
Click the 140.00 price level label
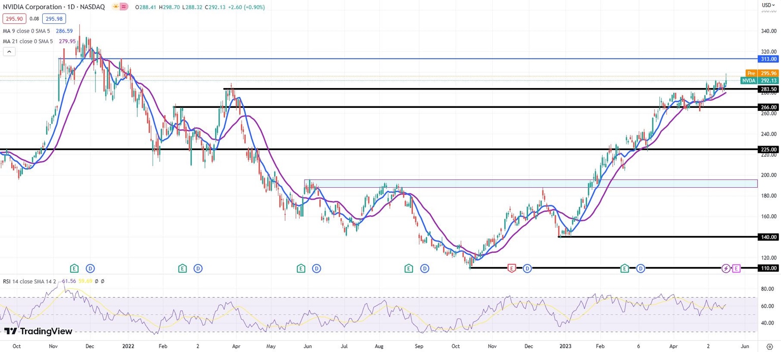[768, 237]
